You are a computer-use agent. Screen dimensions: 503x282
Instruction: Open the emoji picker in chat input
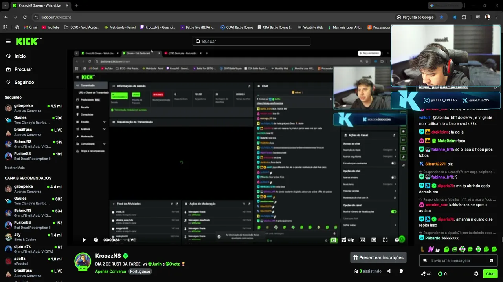(x=491, y=260)
